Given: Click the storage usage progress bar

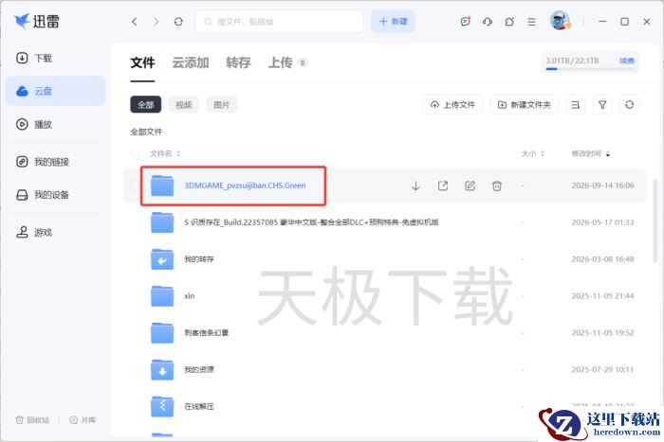Looking at the screenshot, I should [x=590, y=69].
